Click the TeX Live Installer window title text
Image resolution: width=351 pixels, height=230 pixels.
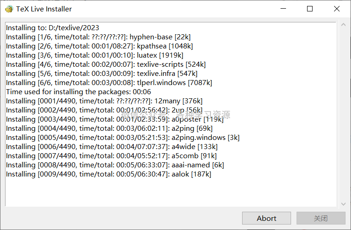44,9
